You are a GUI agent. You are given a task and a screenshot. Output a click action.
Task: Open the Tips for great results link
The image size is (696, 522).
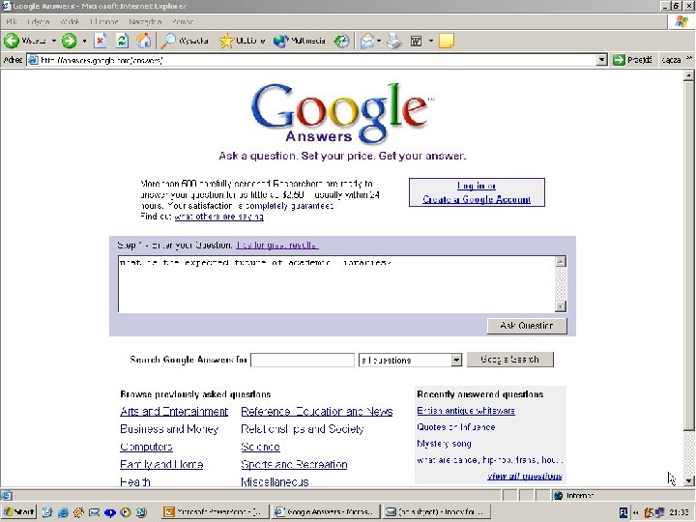pos(277,245)
